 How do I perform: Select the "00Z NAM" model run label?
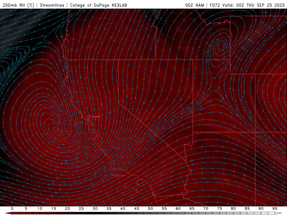[x=194, y=5]
